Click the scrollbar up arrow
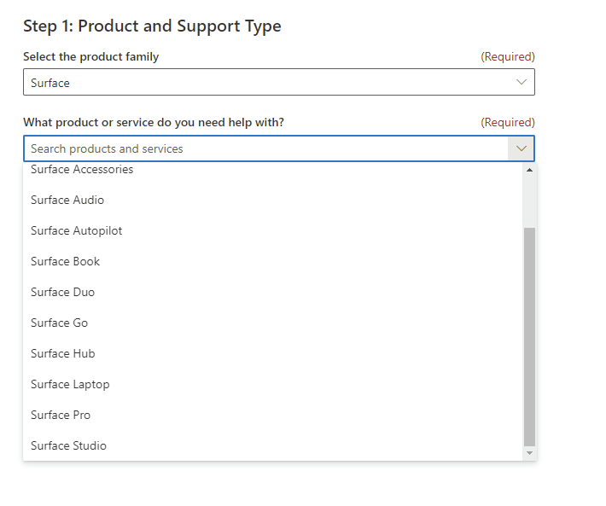The height and width of the screenshot is (506, 606). click(529, 170)
